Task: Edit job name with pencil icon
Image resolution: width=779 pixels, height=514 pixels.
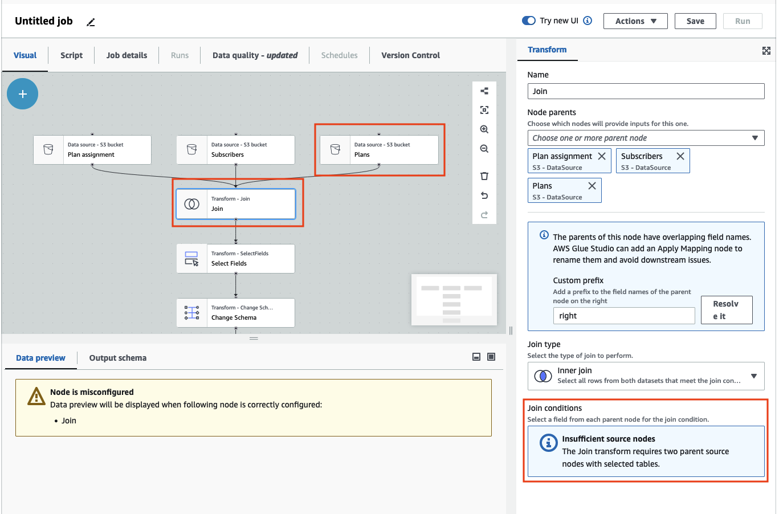Action: pos(91,22)
